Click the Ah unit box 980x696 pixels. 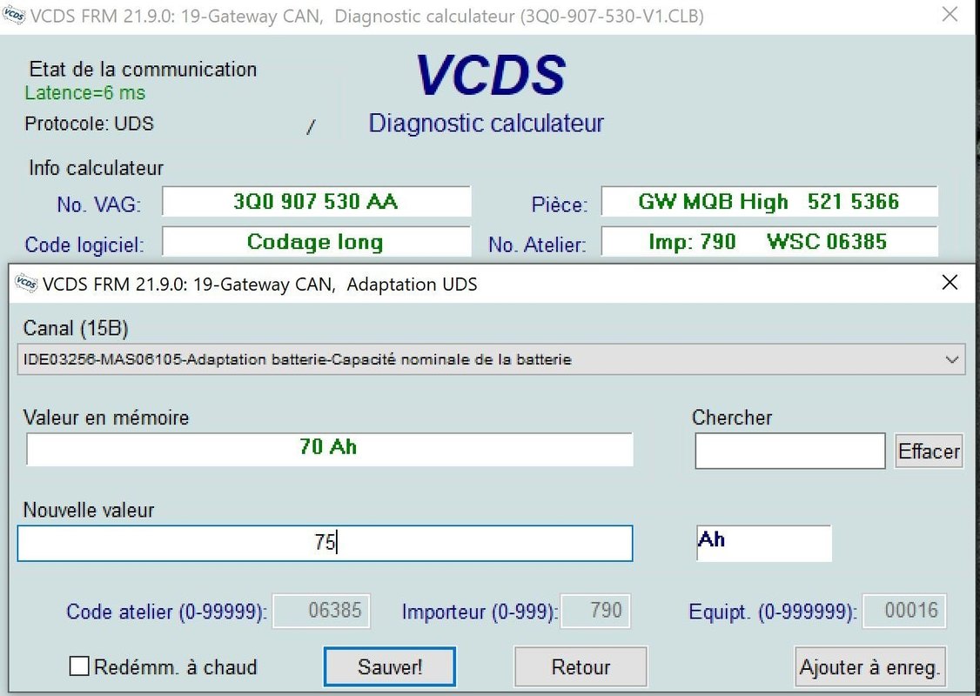[763, 542]
